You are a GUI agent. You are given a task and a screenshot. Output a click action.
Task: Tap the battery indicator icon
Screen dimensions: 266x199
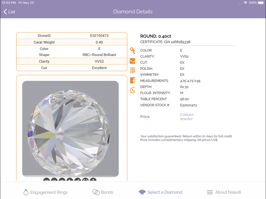click(x=261, y=3)
